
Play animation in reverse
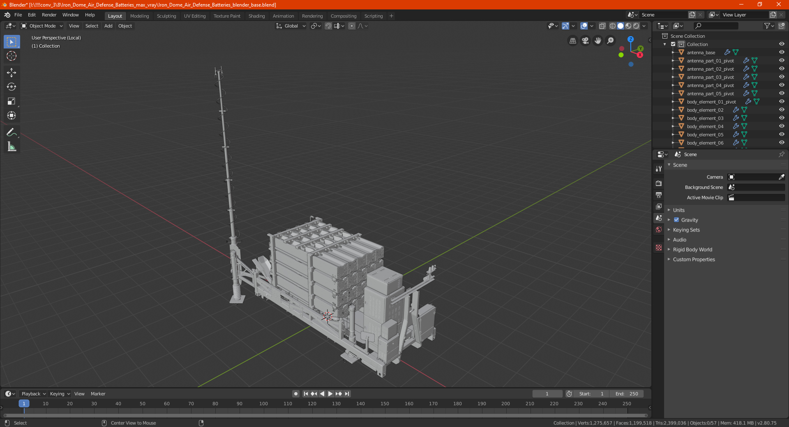pos(322,394)
